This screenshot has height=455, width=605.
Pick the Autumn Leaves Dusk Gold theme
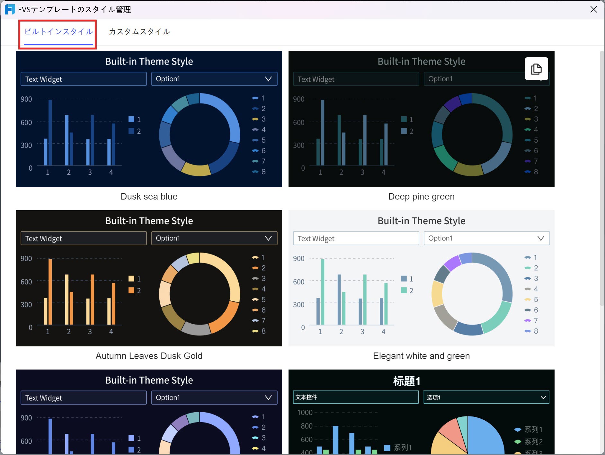point(149,278)
